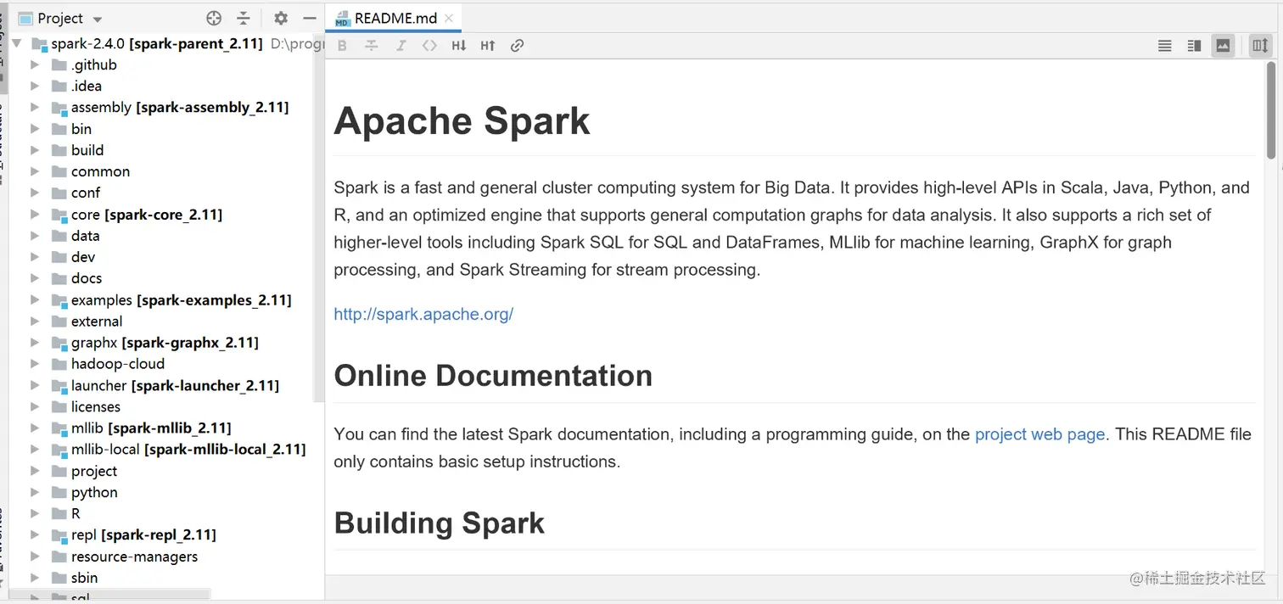The height and width of the screenshot is (604, 1283).
Task: Click the assembly module folder icon
Action: pos(59,108)
